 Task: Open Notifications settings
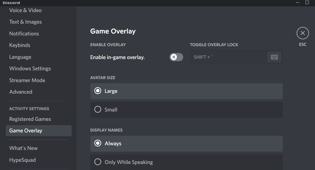click(x=24, y=33)
